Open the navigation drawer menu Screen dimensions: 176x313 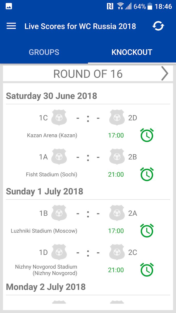[x=11, y=26]
